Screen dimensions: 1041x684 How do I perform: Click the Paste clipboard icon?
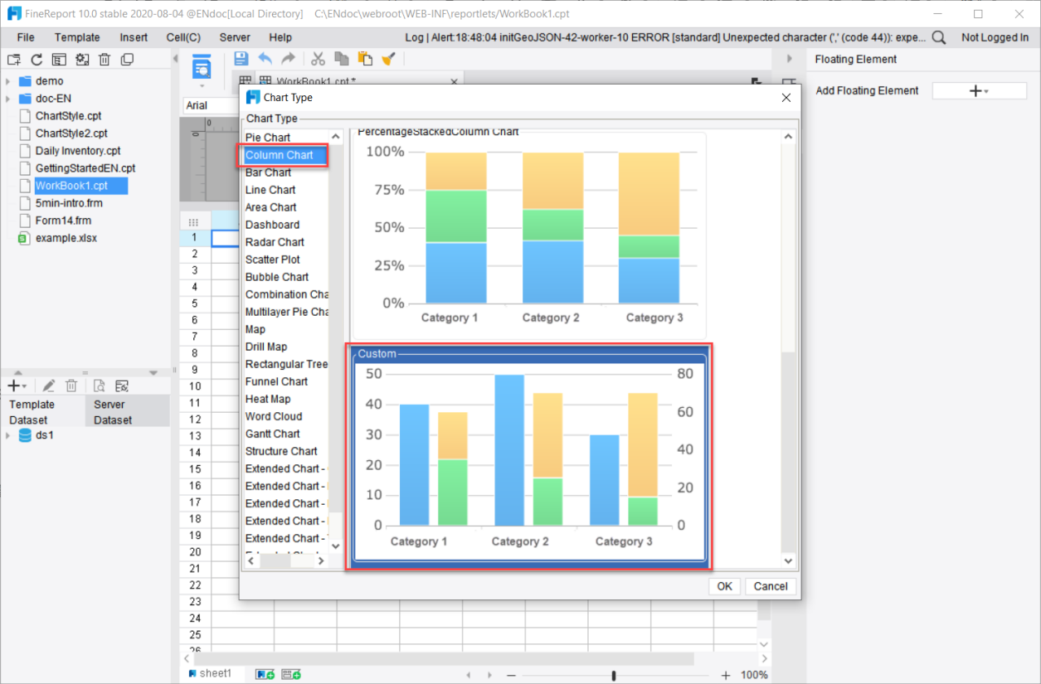pos(365,58)
